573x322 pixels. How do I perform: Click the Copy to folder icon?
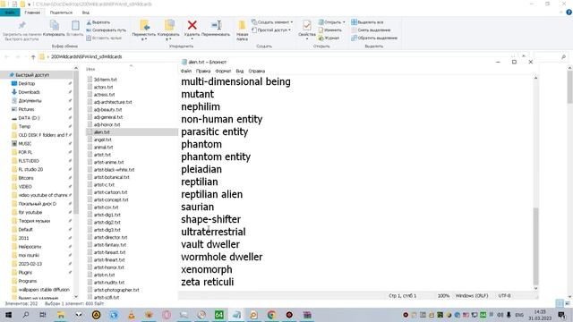(x=169, y=25)
